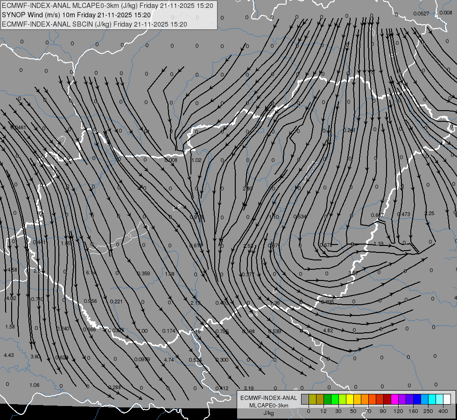Click the map value 0.473

coord(404,214)
